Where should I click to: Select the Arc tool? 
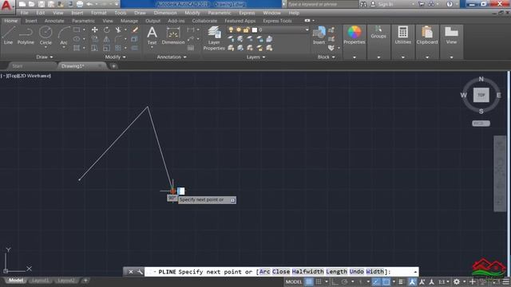point(64,35)
